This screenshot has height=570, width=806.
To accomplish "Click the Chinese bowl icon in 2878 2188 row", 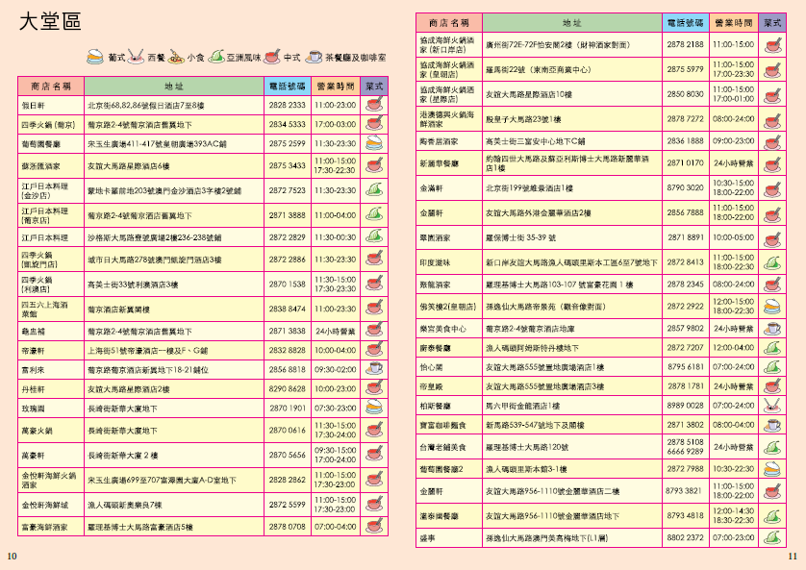I will coord(772,44).
